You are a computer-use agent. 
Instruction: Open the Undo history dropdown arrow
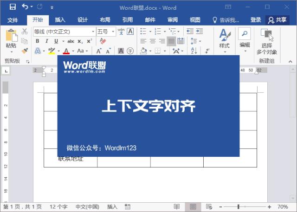[32, 7]
